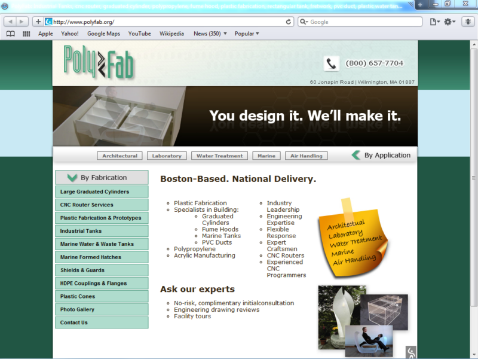Select the Architectural application tab
This screenshot has width=478, height=359.
120,156
